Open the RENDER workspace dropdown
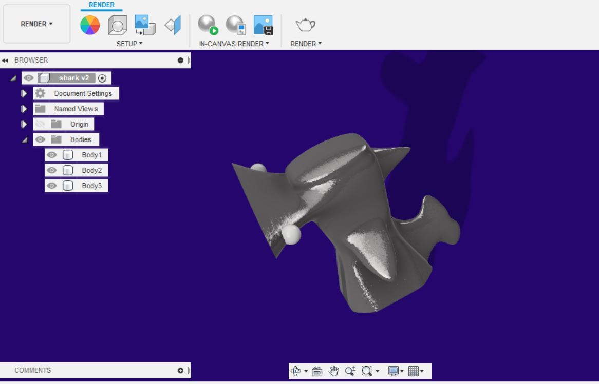Viewport: 599px width, 384px height. [x=36, y=24]
